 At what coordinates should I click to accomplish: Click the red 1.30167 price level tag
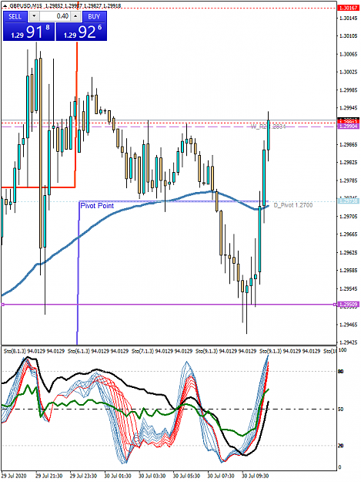348,8
